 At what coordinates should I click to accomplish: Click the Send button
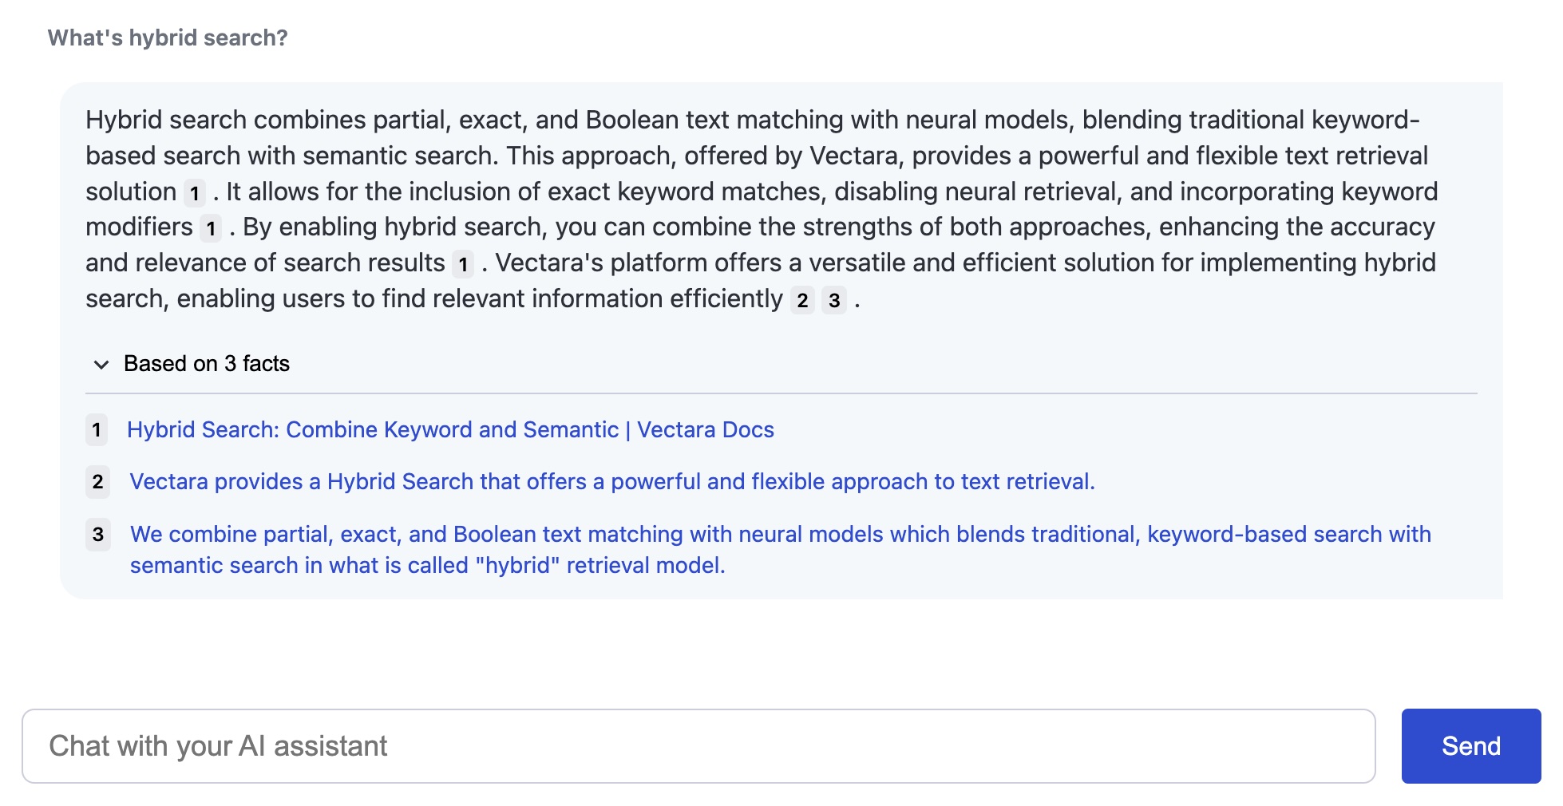point(1471,746)
